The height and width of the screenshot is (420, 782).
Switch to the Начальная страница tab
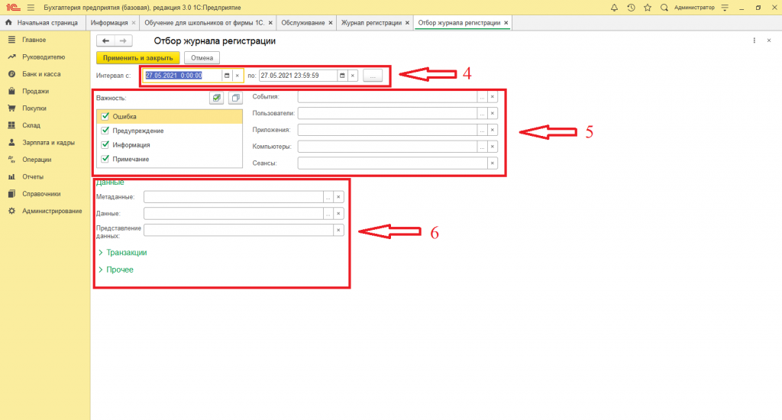click(42, 23)
